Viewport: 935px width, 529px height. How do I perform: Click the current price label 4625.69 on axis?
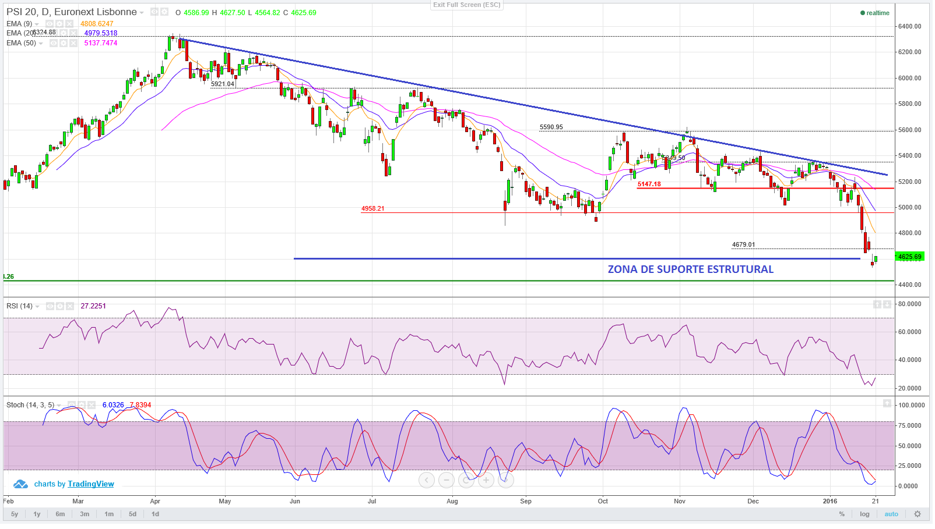910,257
